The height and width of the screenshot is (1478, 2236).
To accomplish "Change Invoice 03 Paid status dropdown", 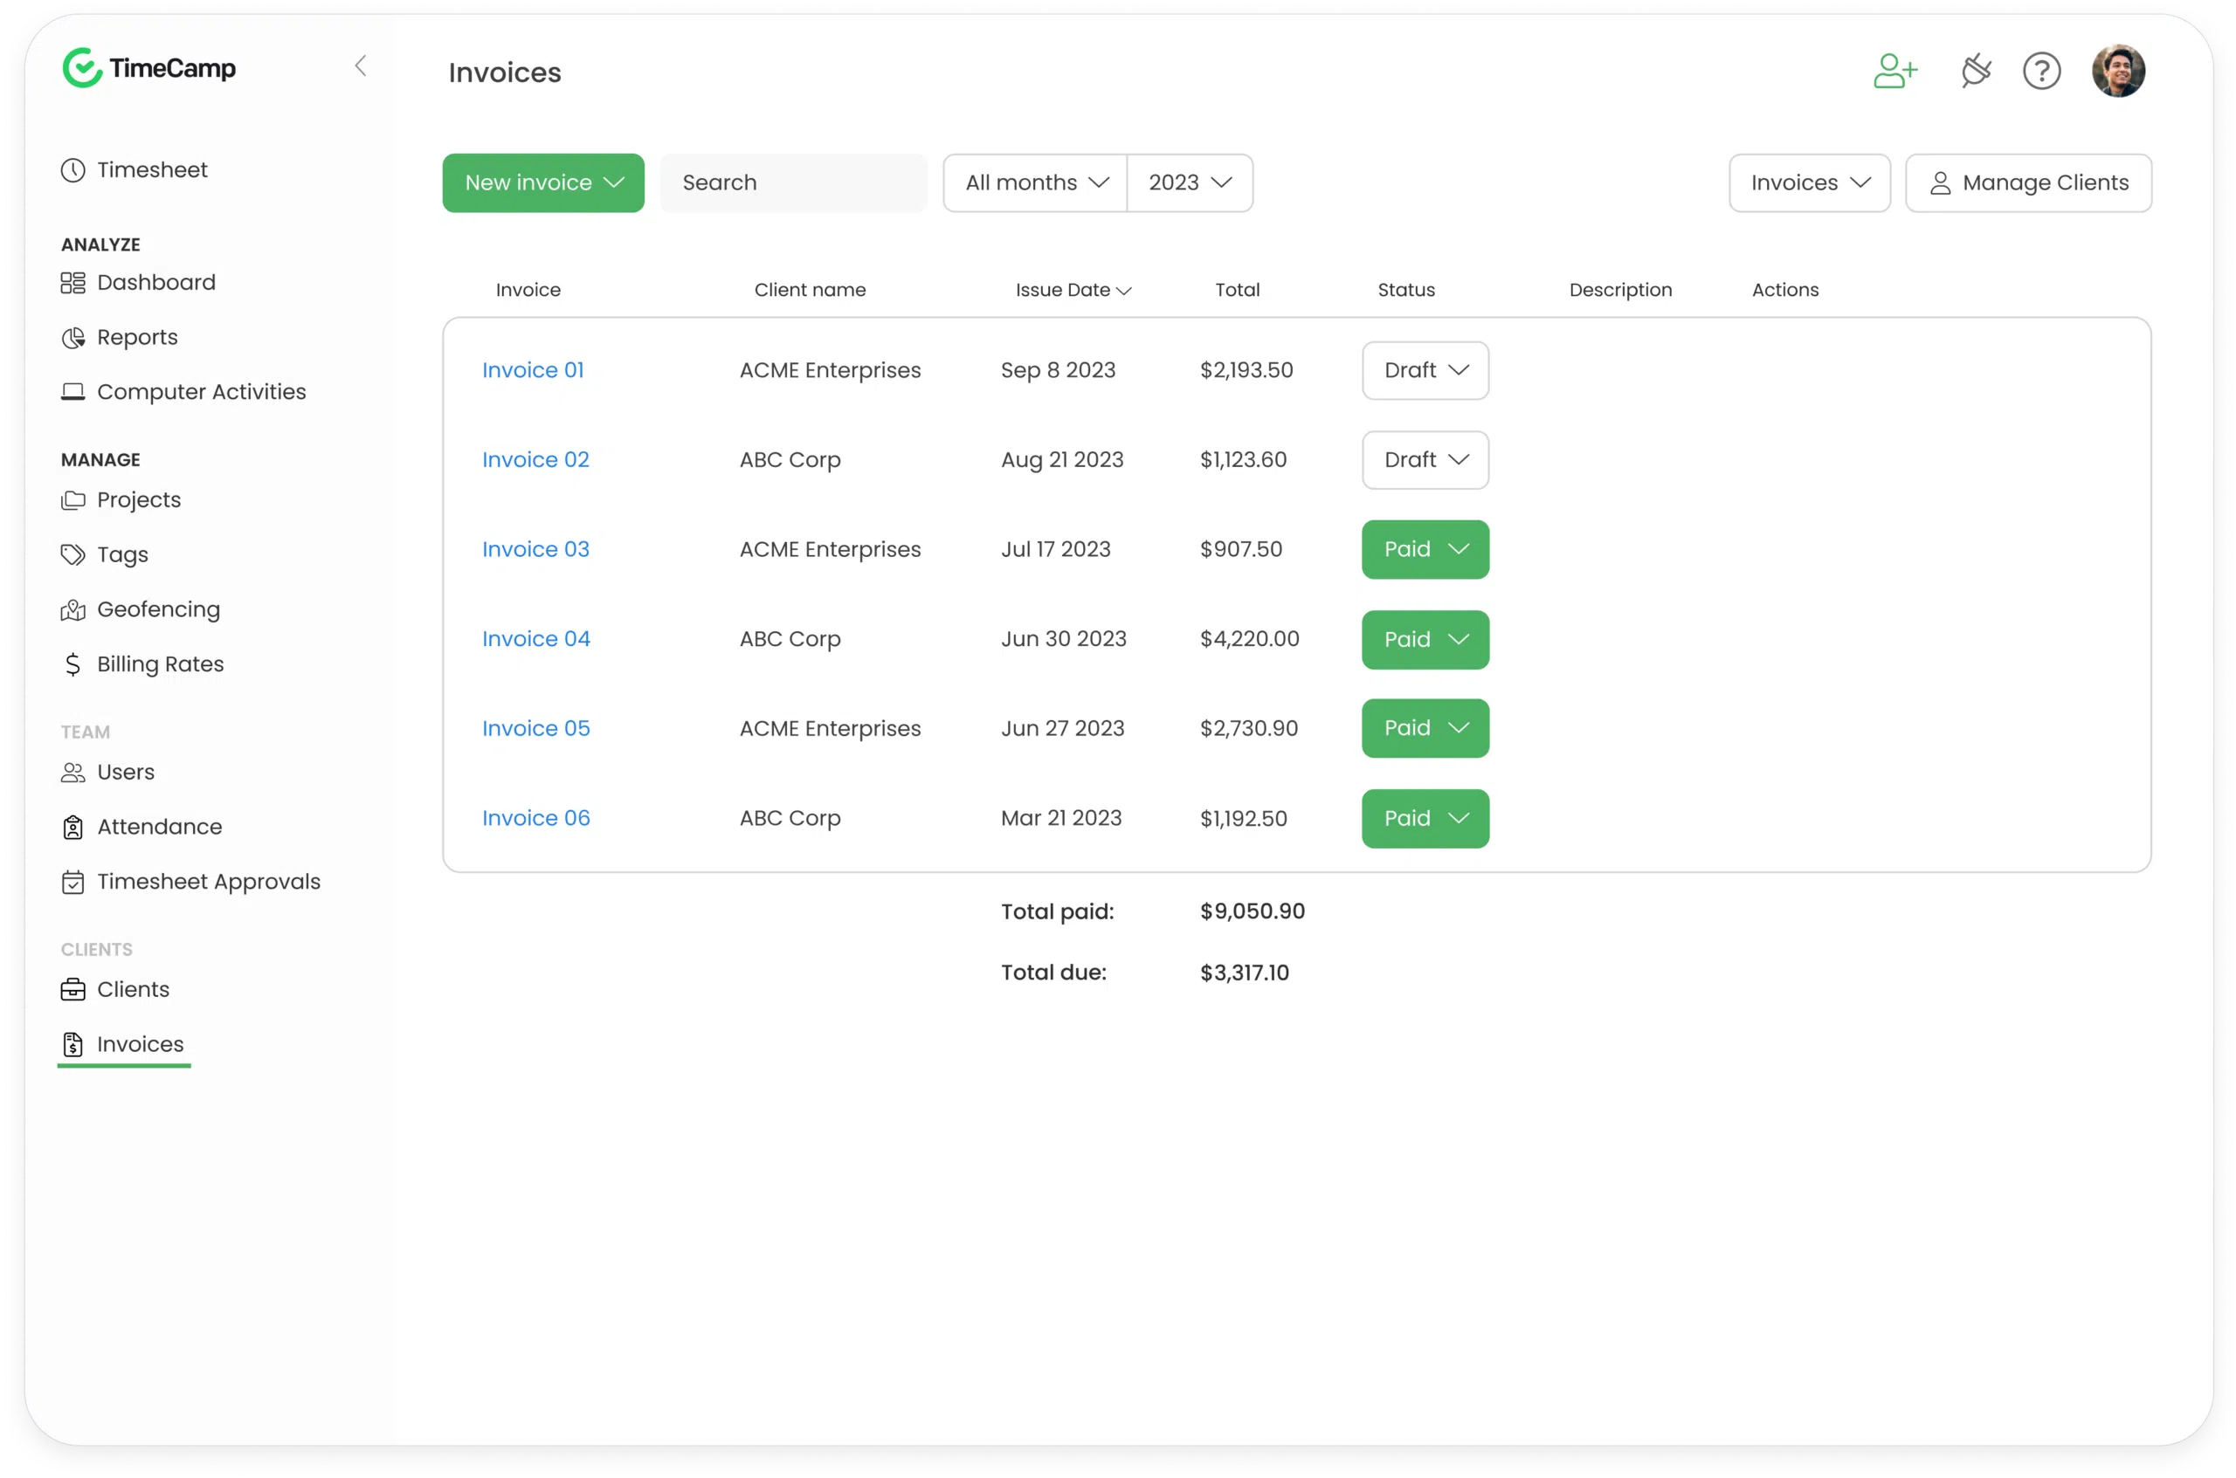I will click(x=1425, y=549).
